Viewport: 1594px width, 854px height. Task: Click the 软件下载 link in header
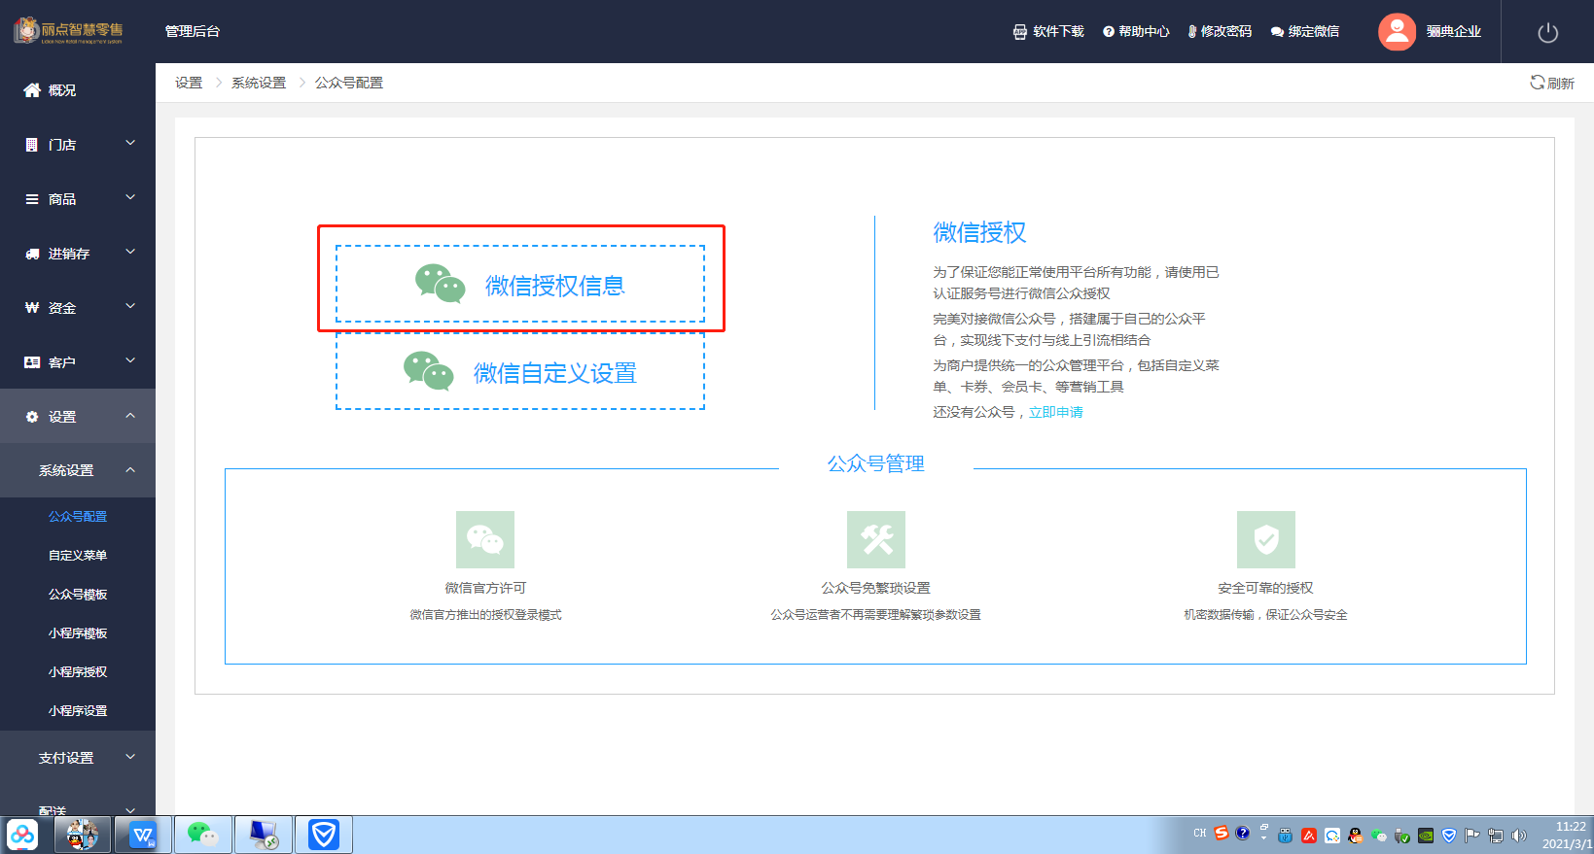1058,31
